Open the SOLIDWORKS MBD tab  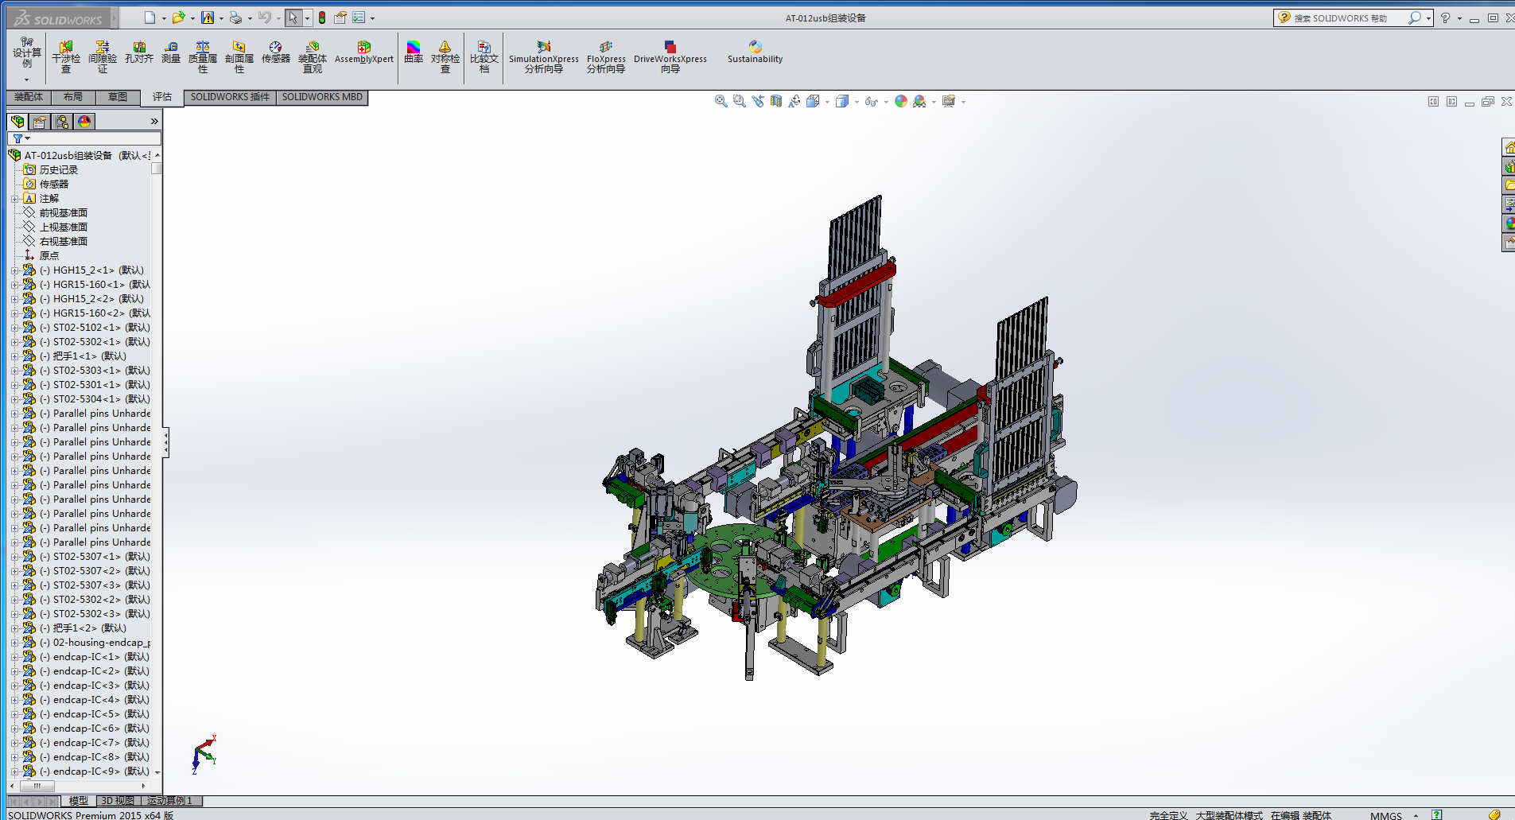[322, 97]
